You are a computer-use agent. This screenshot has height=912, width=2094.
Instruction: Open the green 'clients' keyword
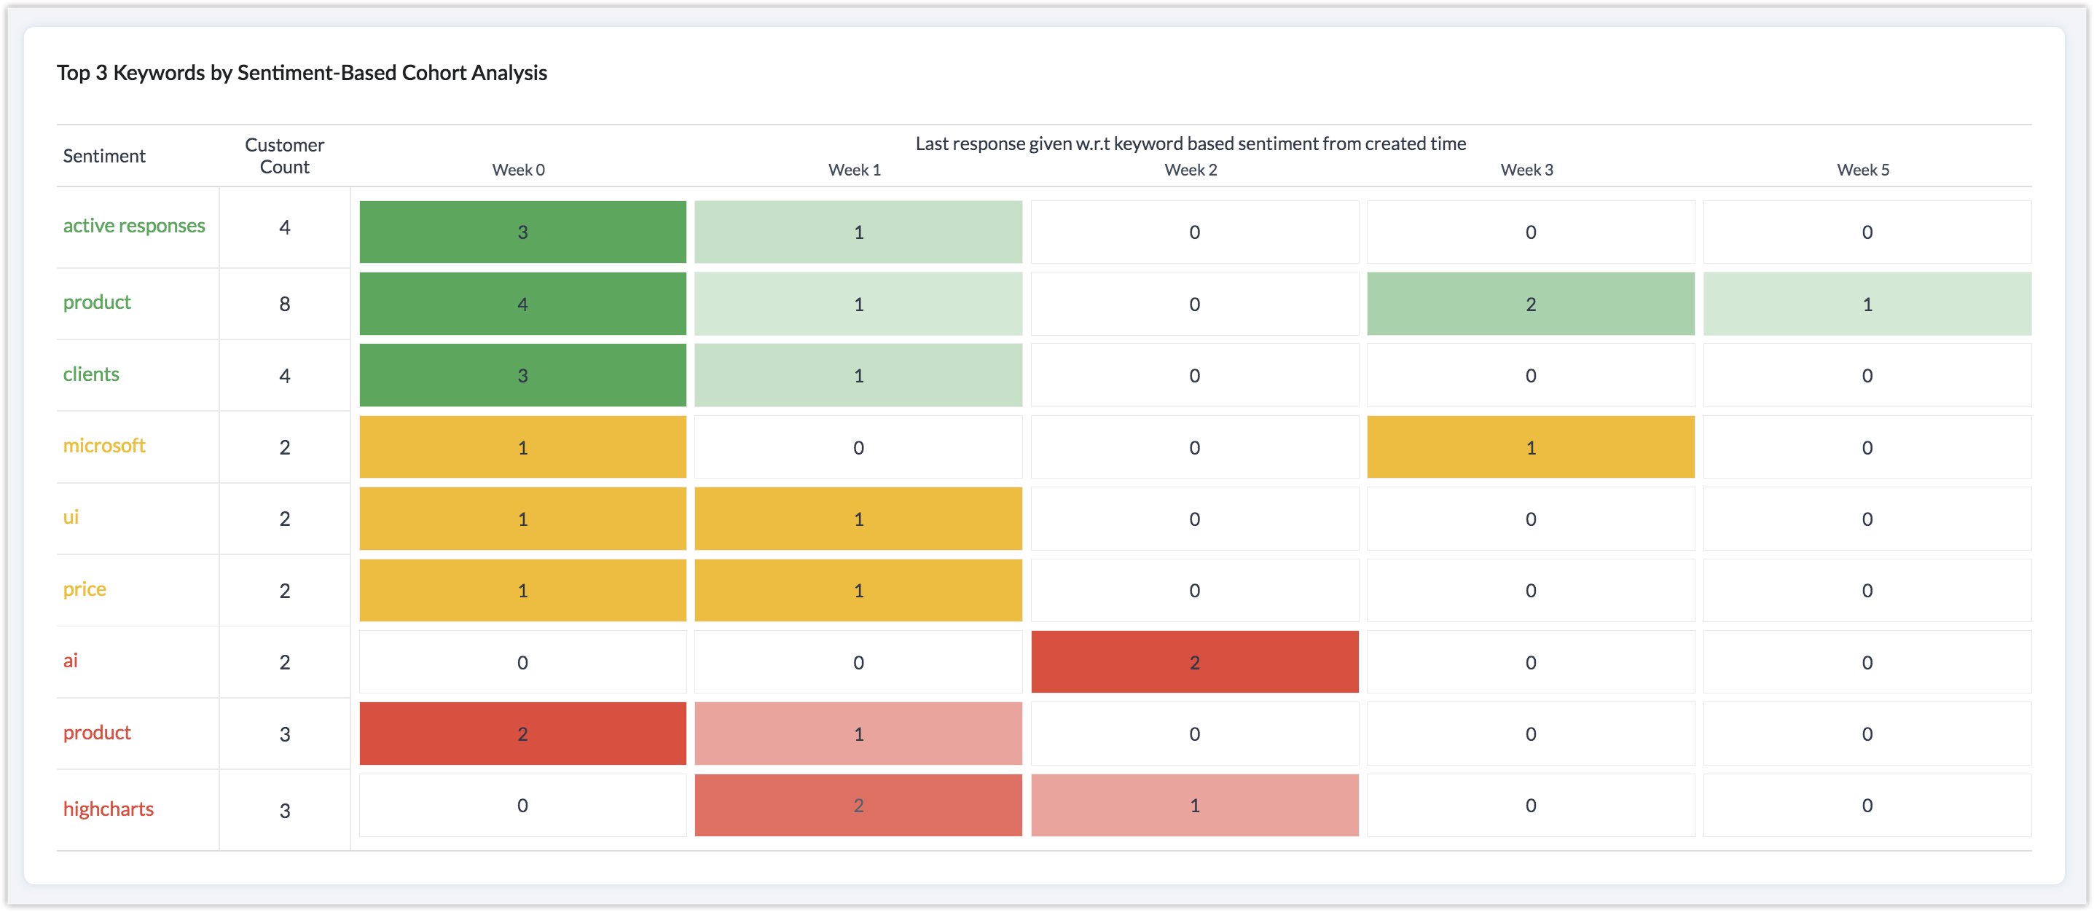tap(91, 374)
